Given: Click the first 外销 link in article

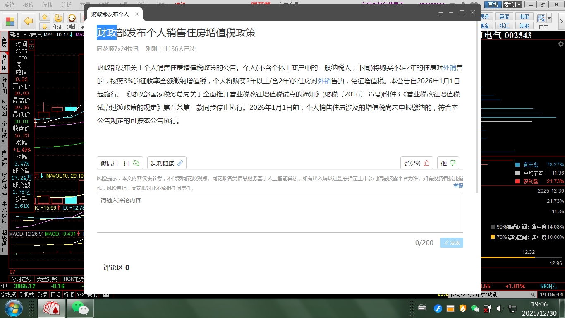Looking at the screenshot, I should point(450,68).
